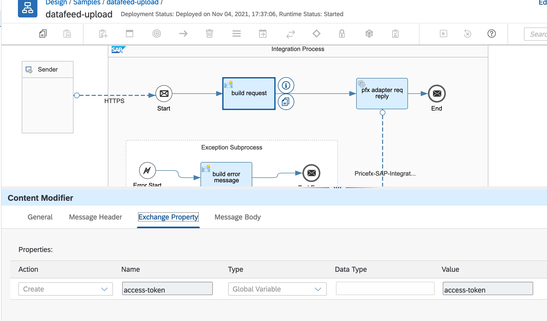547x321 pixels.
Task: Click the copy icon beside build request step
Action: click(286, 102)
